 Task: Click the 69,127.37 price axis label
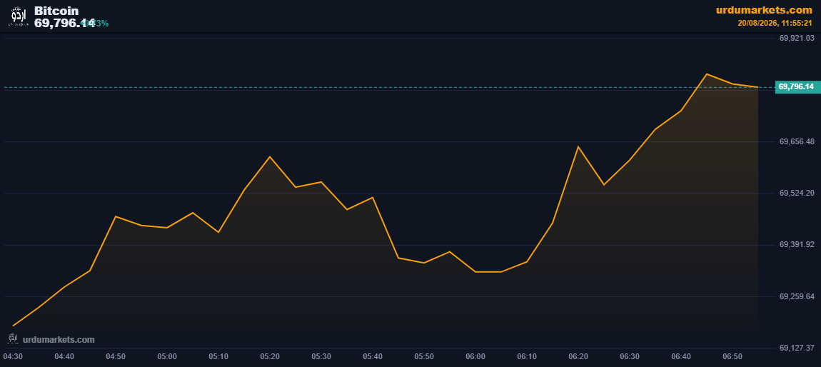pyautogui.click(x=797, y=348)
